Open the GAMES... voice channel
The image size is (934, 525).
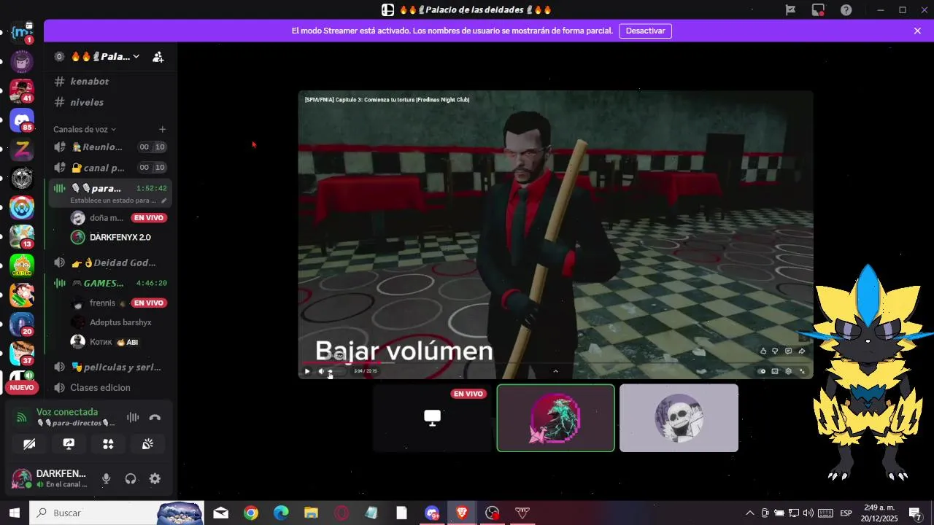109,283
